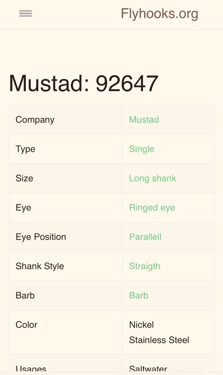
Task: Click the Shank Style row label
Action: (40, 266)
